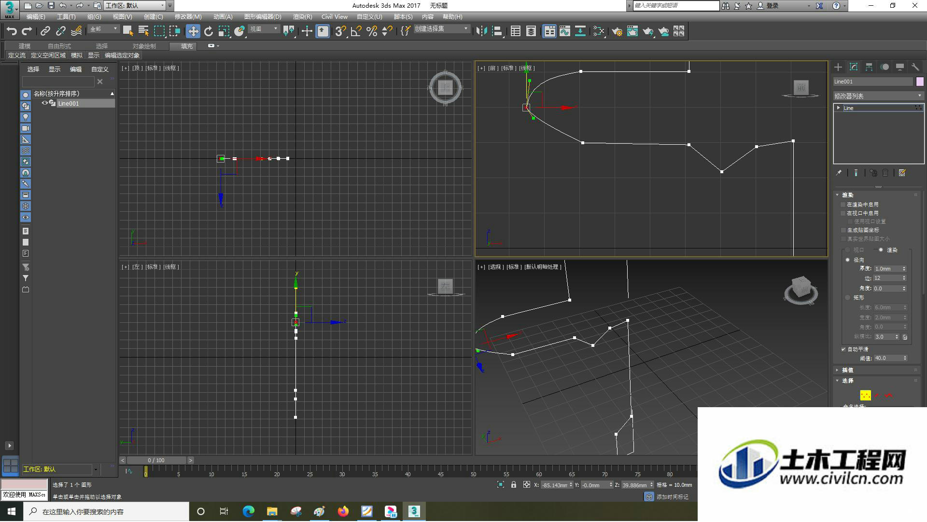Toggle Angle Snap button
Screen dimensions: 927x522
tap(356, 31)
